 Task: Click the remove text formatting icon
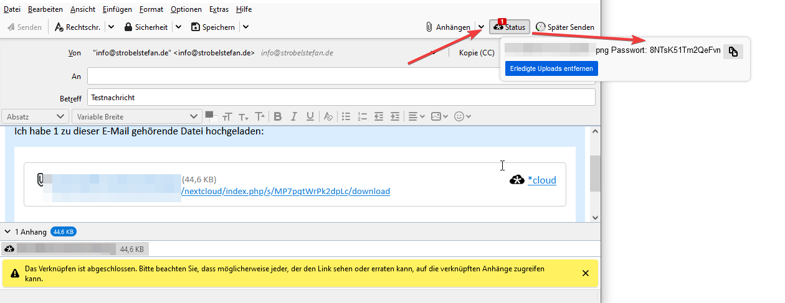[328, 116]
